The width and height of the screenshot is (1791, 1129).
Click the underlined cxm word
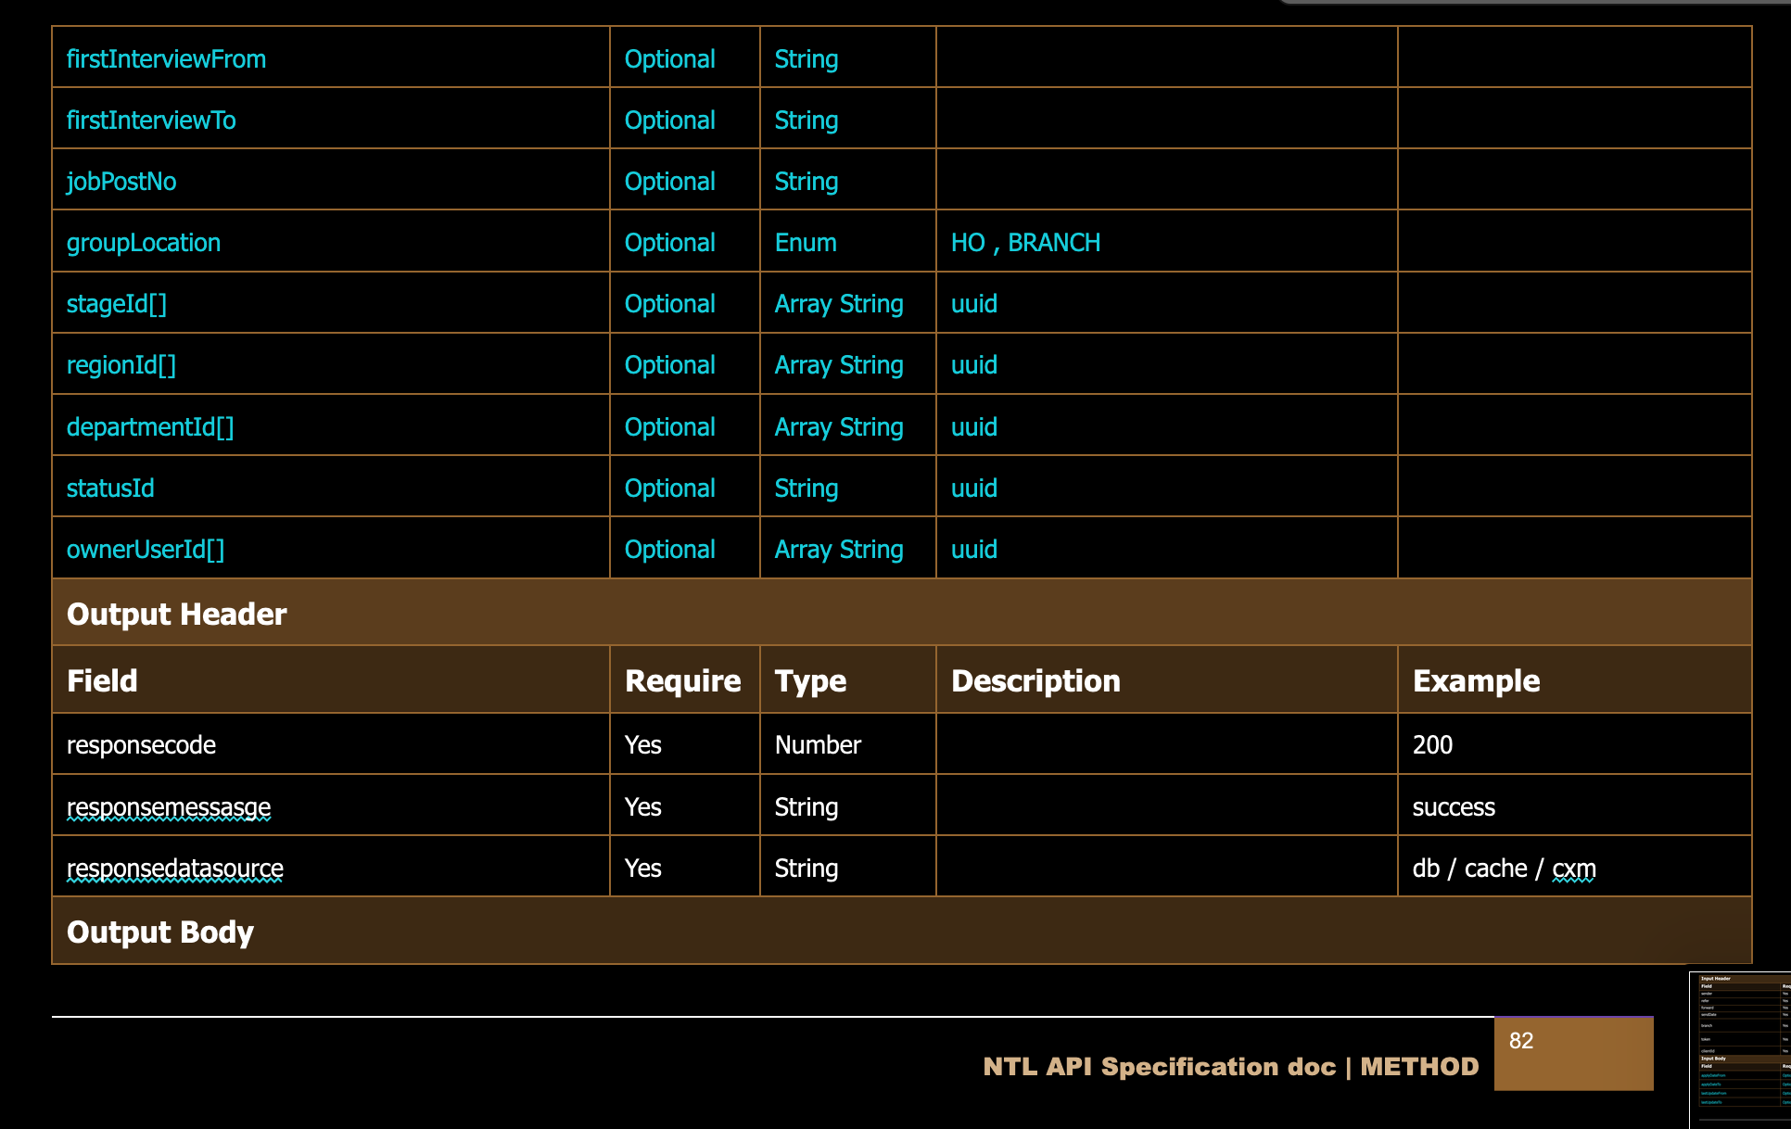[x=1573, y=869]
